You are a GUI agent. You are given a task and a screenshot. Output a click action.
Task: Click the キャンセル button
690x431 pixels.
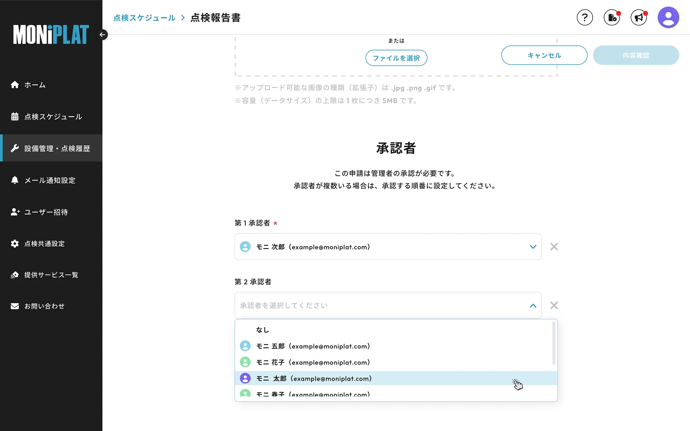(544, 55)
